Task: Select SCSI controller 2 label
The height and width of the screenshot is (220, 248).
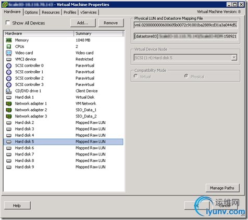Action: click(x=29, y=79)
